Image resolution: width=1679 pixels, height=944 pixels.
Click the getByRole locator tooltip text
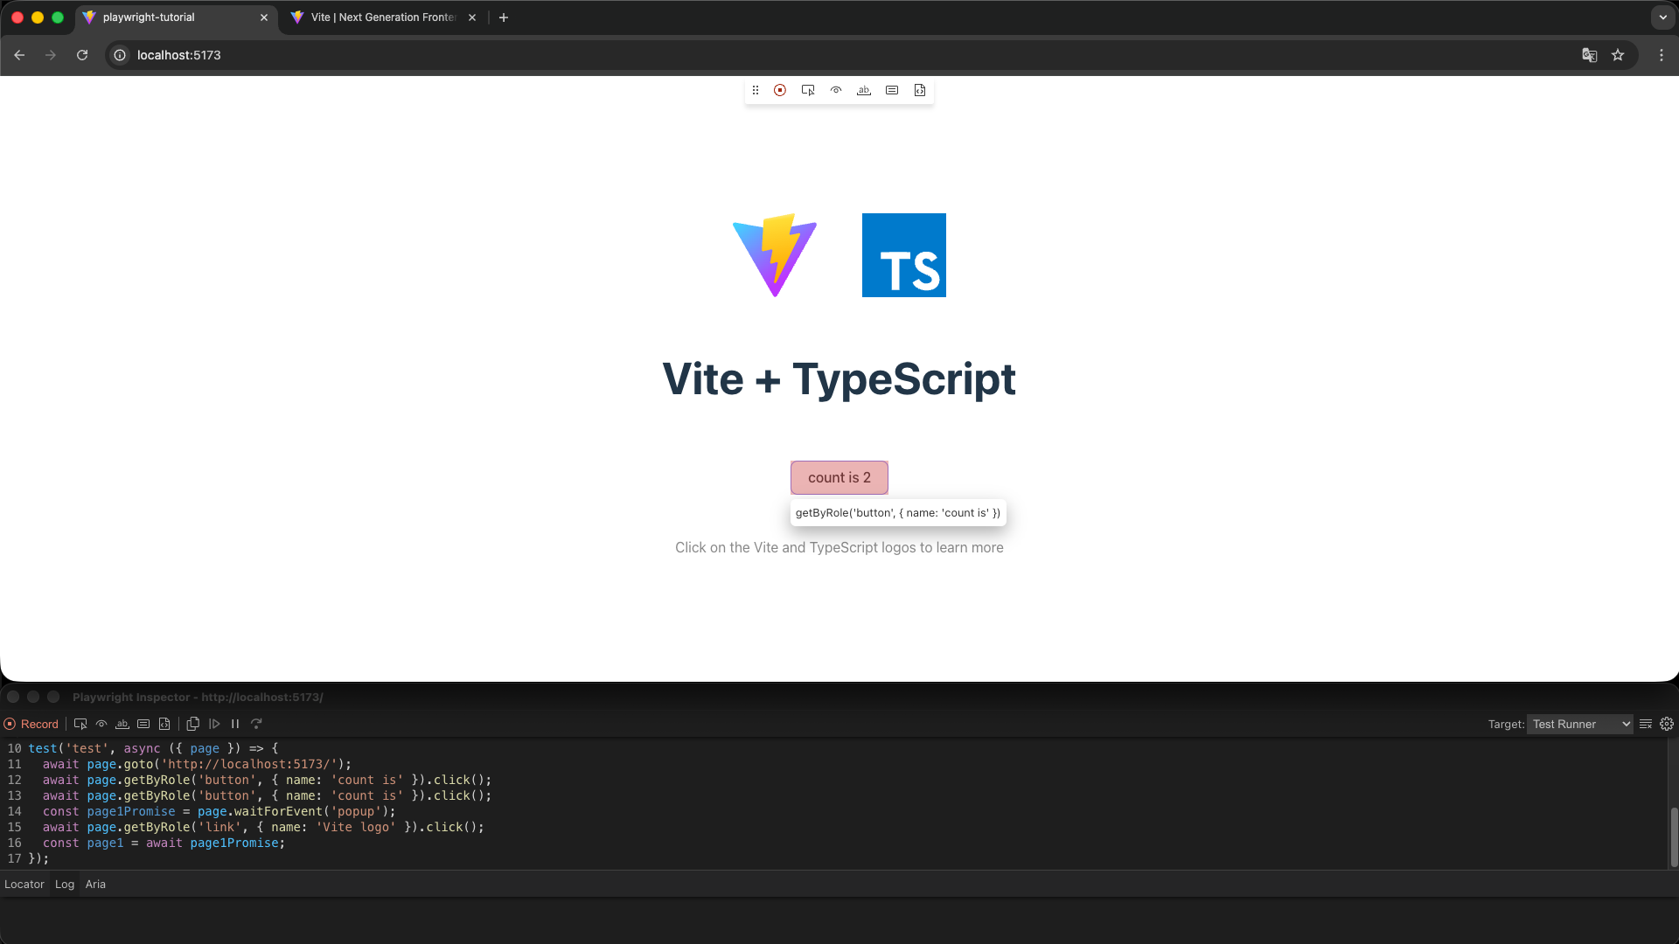coord(897,513)
